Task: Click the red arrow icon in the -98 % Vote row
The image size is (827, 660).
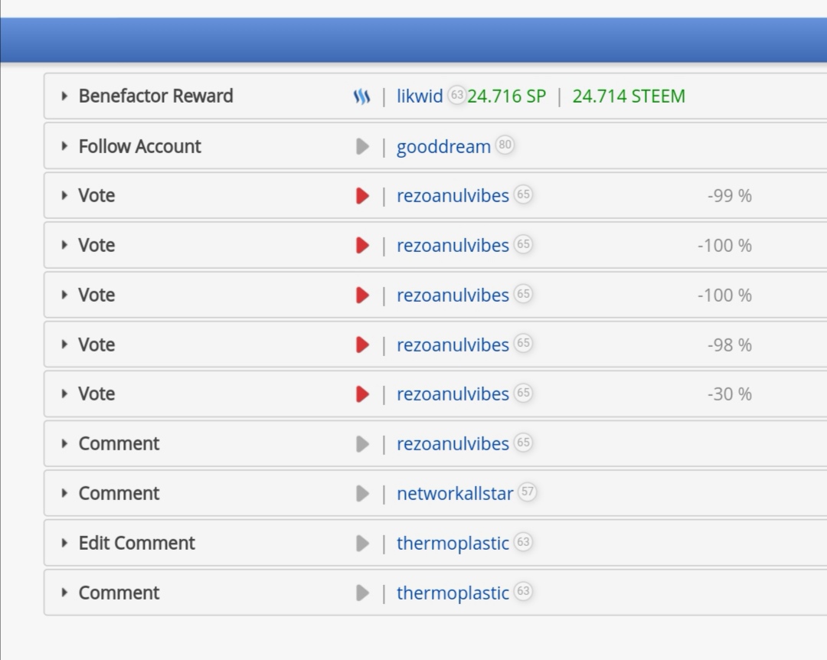Action: point(362,345)
